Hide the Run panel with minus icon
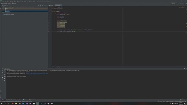187x105 pixels. tap(186, 69)
